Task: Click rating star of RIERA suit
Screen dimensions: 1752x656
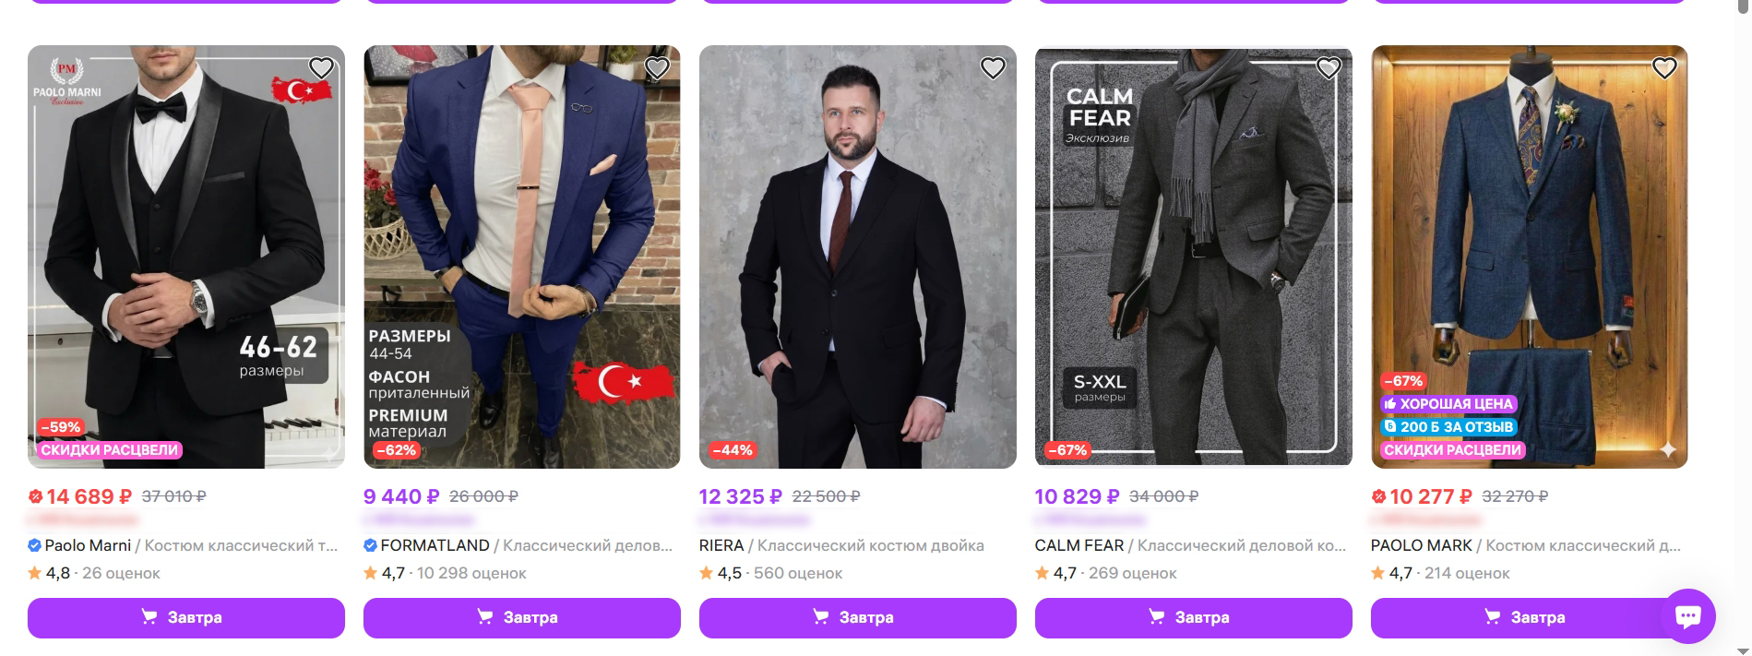Action: [707, 573]
